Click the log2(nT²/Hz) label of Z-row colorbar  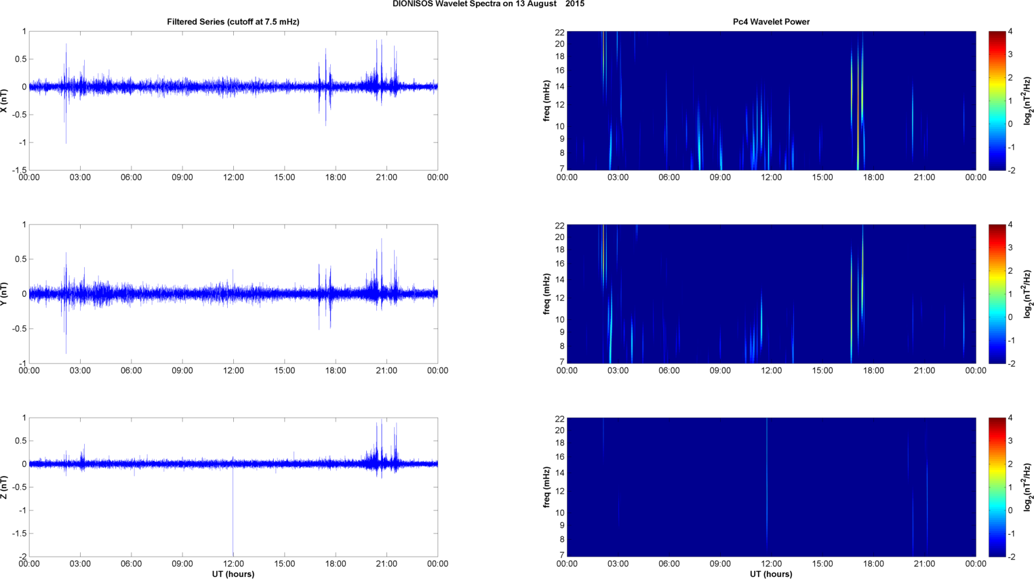[1028, 487]
